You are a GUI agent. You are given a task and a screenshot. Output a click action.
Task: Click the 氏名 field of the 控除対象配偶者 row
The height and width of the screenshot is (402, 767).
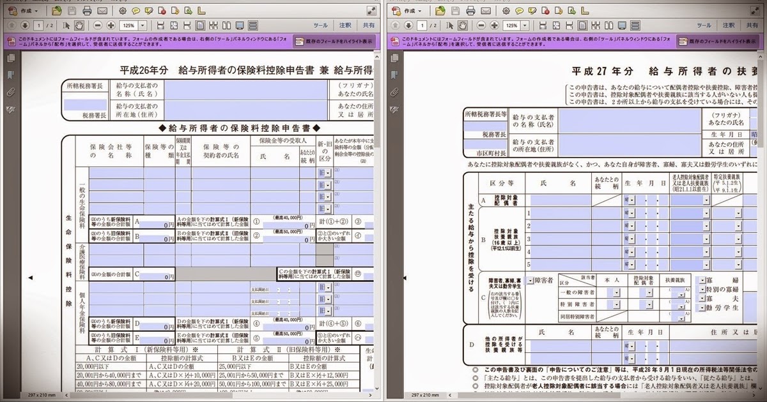[x=560, y=199]
